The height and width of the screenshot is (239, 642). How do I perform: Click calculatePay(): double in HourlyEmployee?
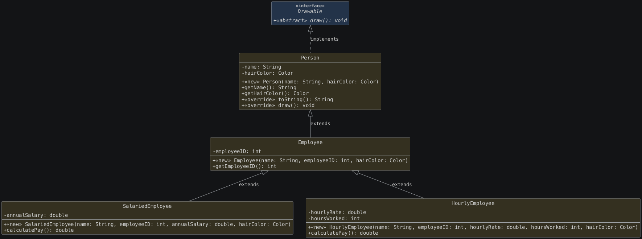343,233
